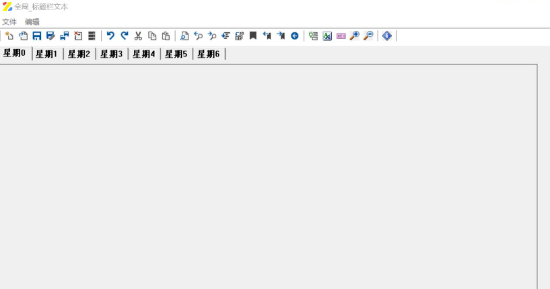The image size is (550, 289).
Task: Switch to the 星期5 tab
Action: click(176, 54)
